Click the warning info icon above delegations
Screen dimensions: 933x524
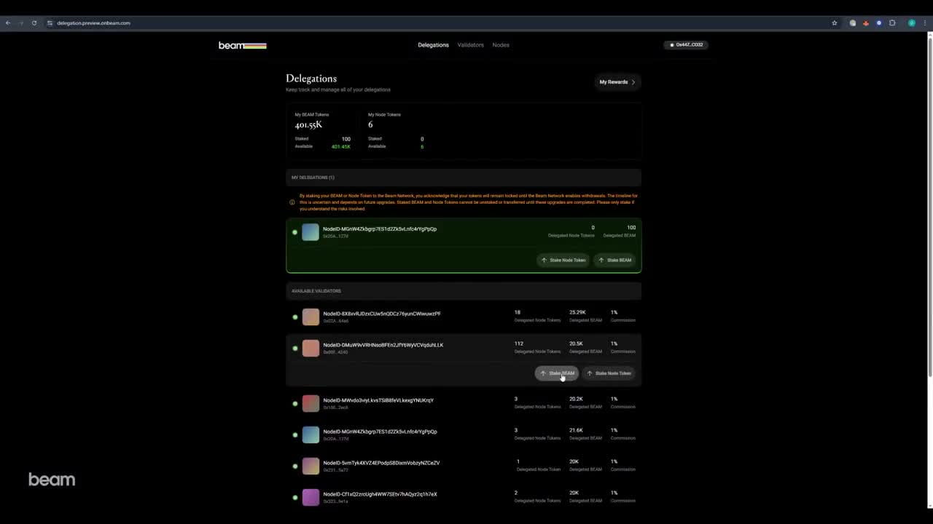pos(292,201)
